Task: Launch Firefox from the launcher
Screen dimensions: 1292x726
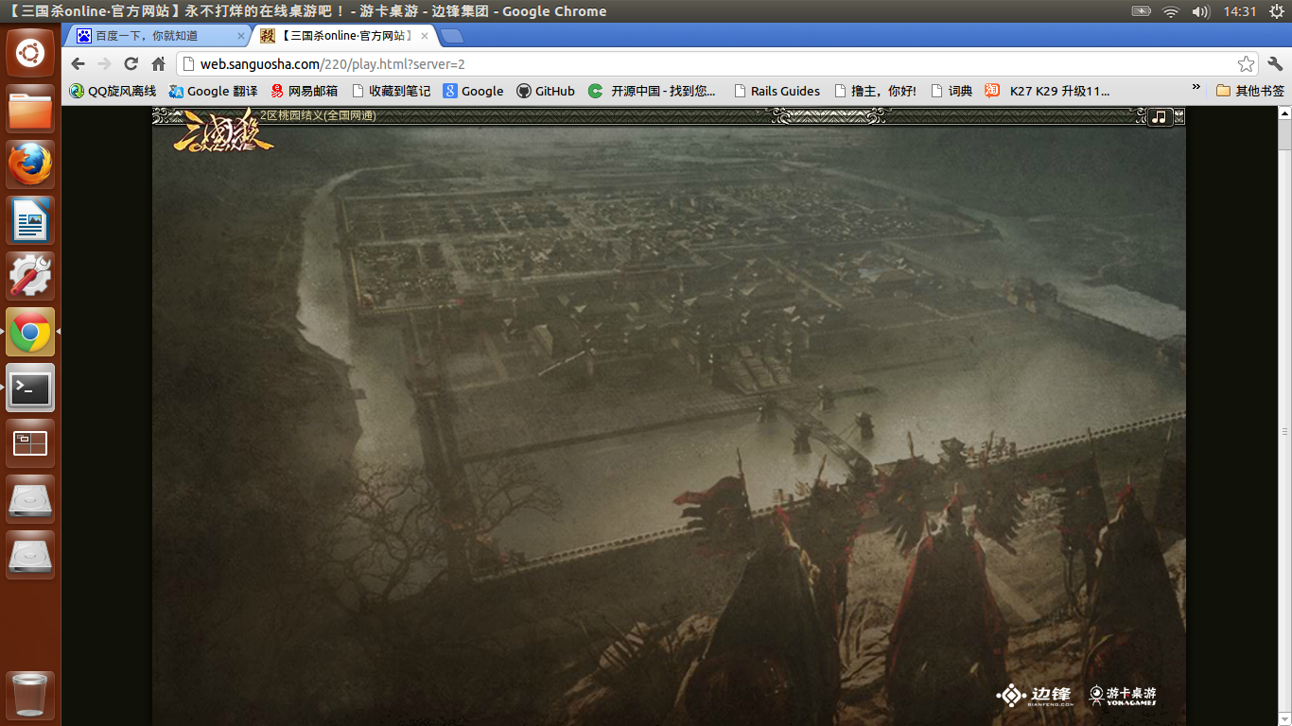Action: click(30, 164)
